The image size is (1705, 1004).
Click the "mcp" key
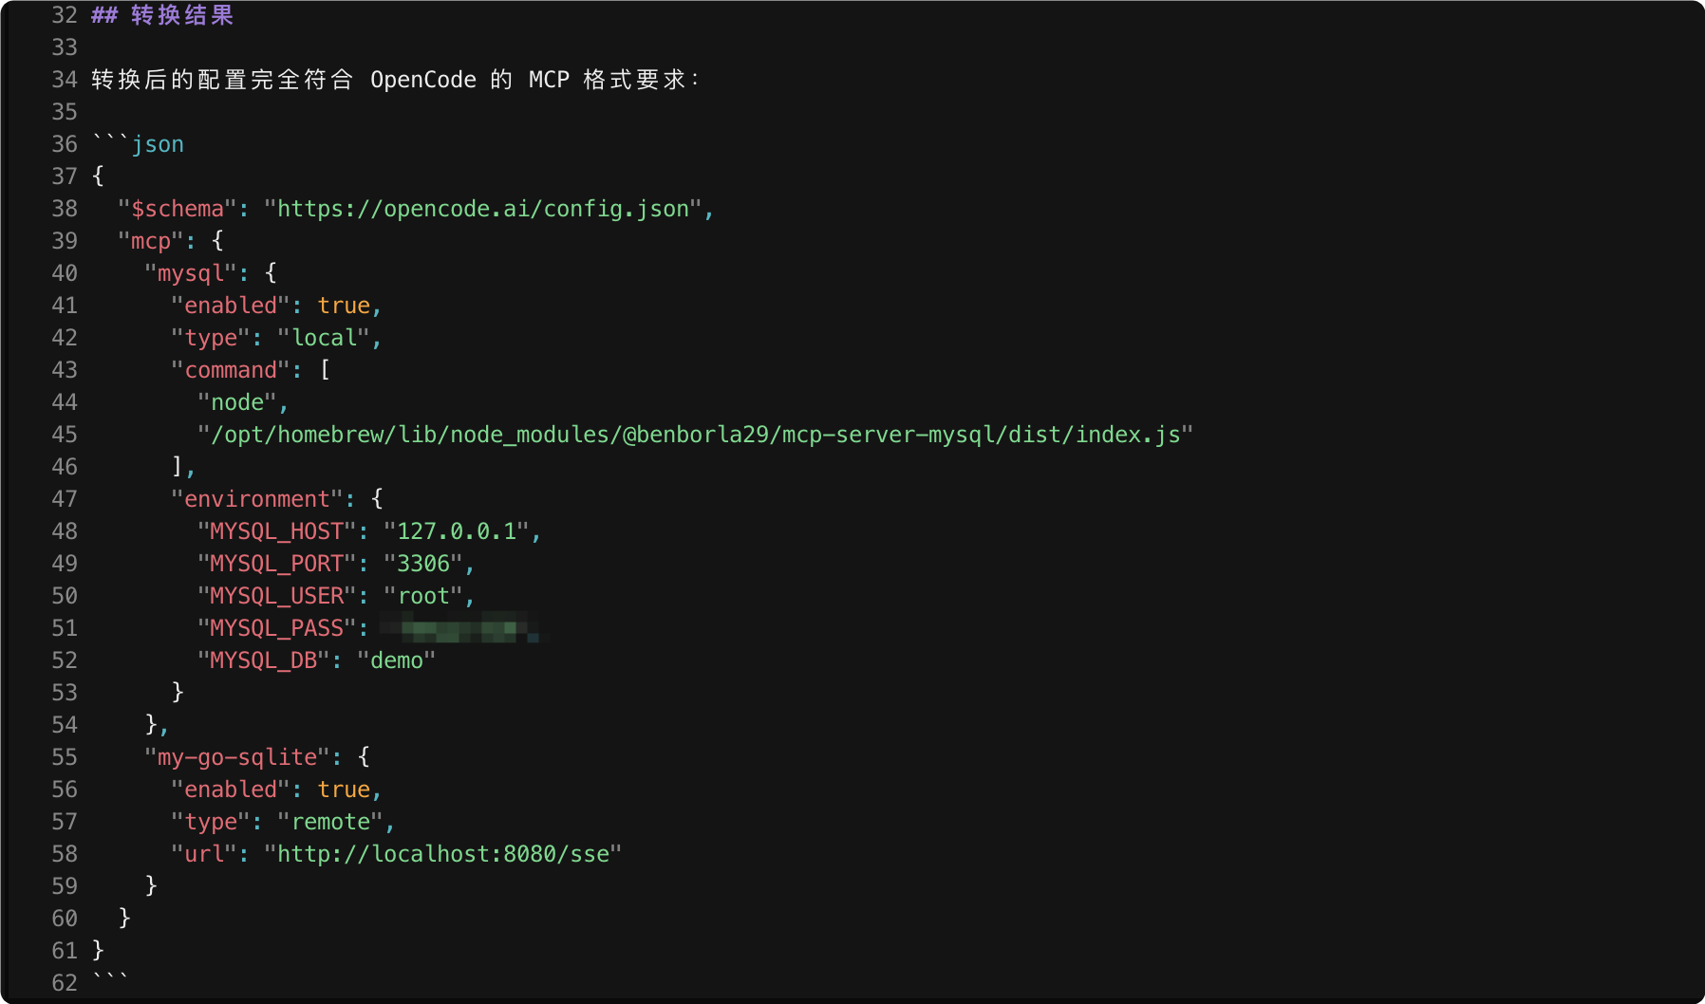tap(151, 241)
